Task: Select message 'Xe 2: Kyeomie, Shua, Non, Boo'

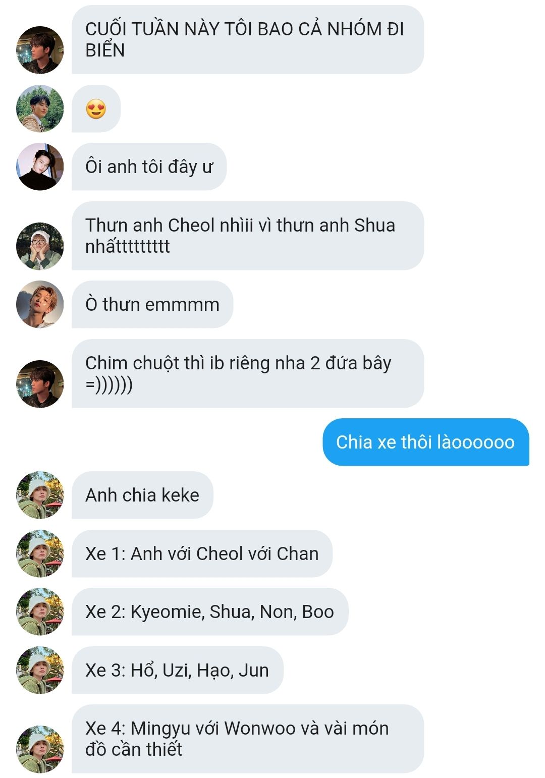Action: (x=210, y=612)
